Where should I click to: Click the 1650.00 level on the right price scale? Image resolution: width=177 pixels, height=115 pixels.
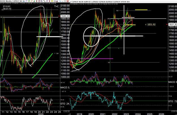[173, 37]
